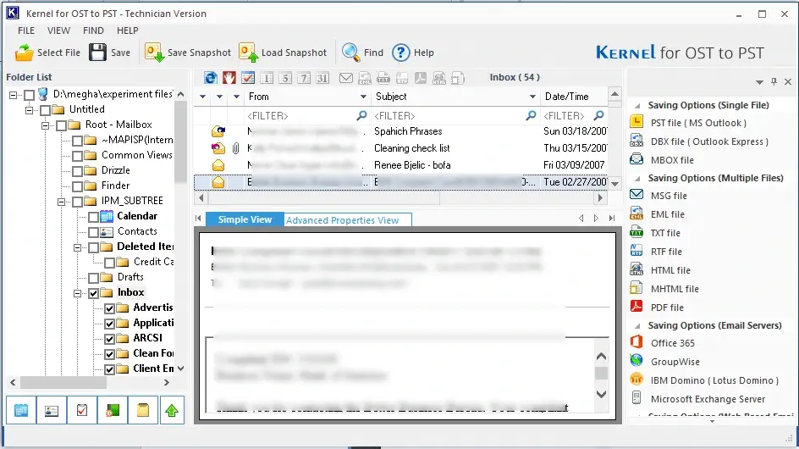Click the red hand stop icon
799x449 pixels.
point(229,78)
